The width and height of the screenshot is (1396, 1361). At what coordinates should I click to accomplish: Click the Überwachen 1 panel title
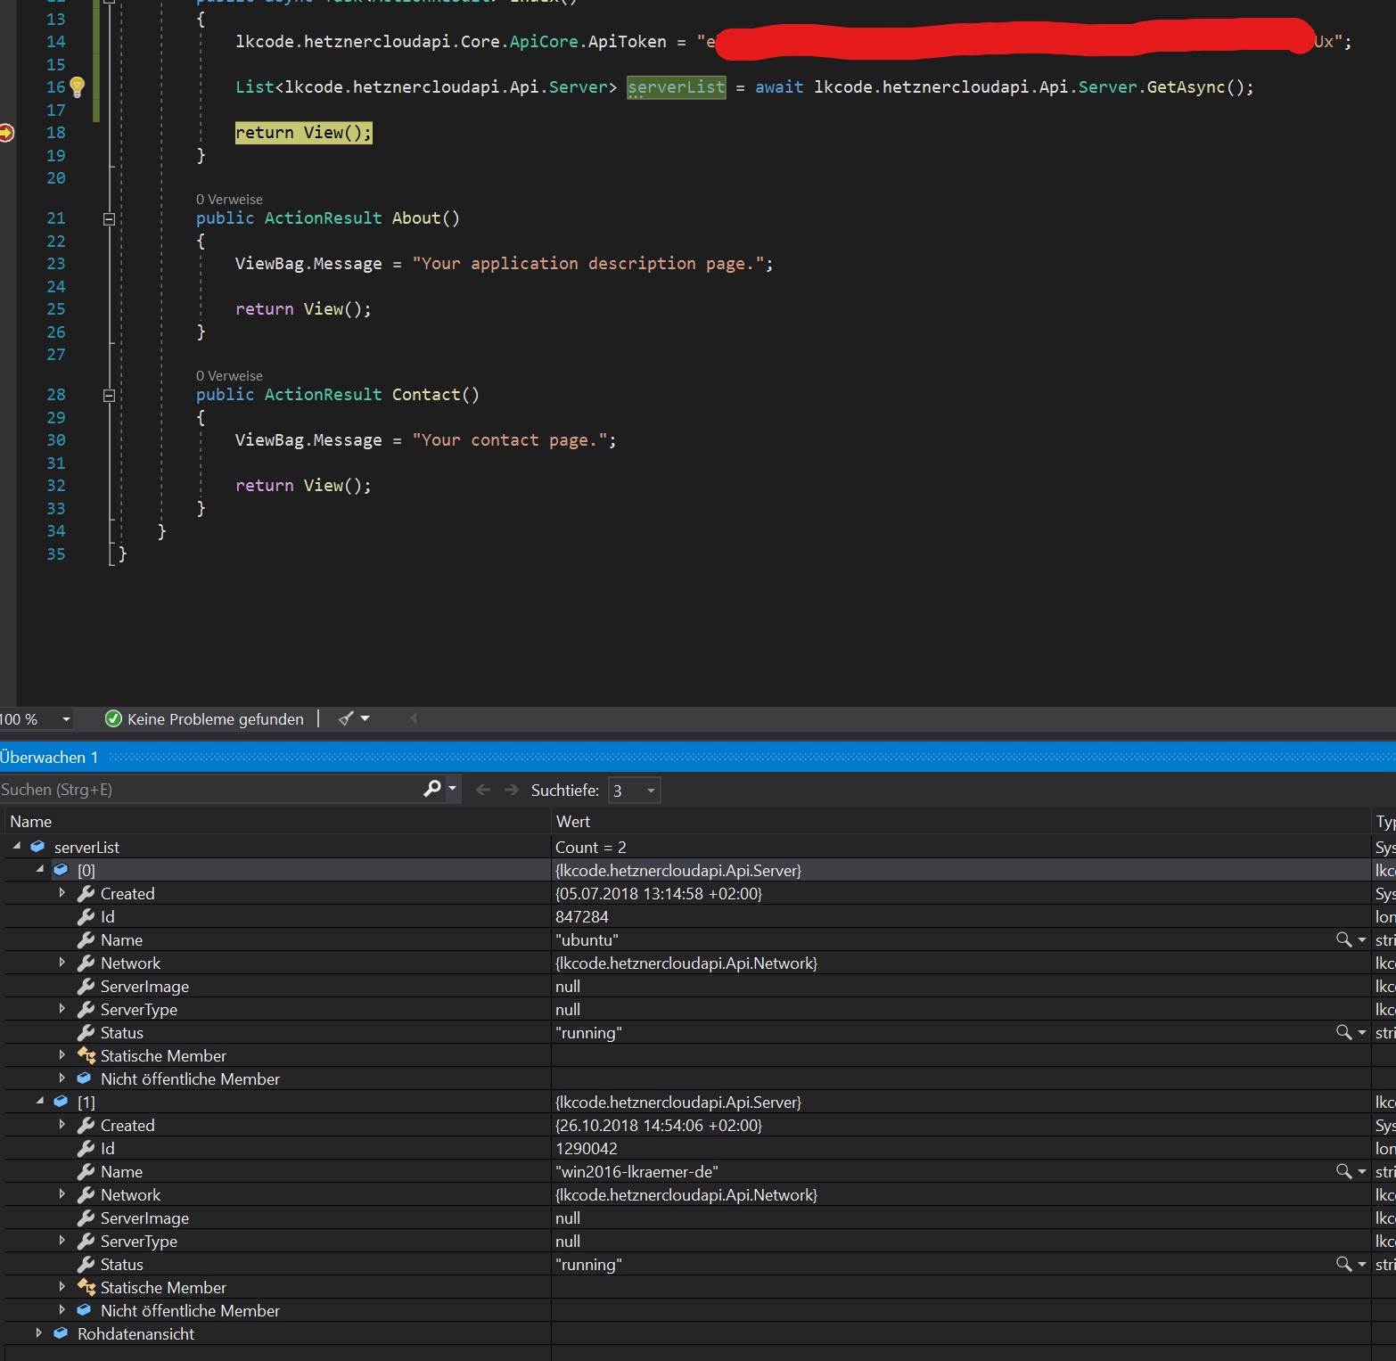coord(49,757)
